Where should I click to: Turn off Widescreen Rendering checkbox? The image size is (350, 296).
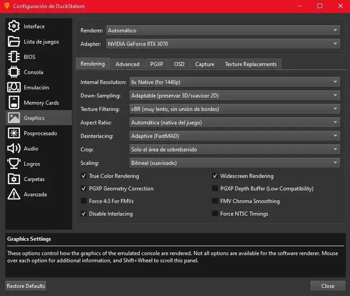[215, 176]
